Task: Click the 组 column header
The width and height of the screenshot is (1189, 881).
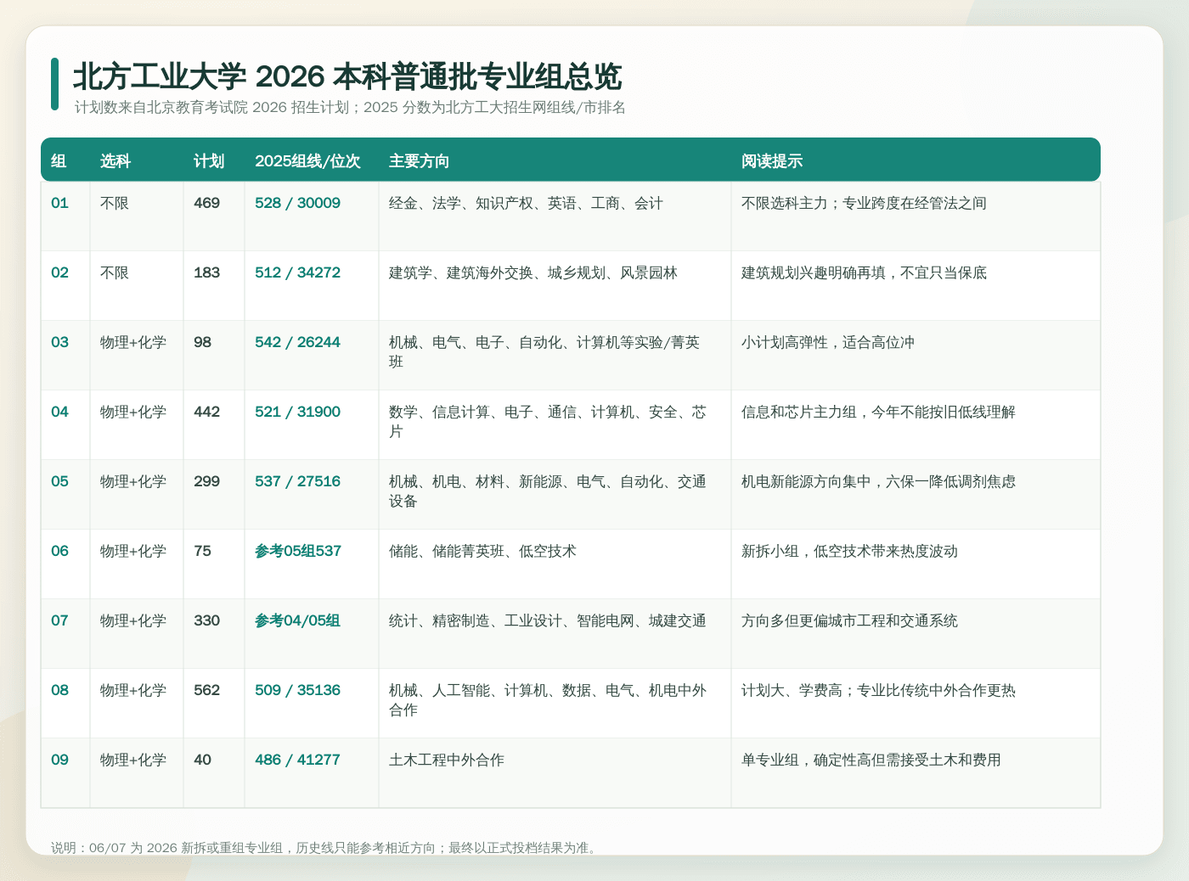Action: tap(59, 161)
